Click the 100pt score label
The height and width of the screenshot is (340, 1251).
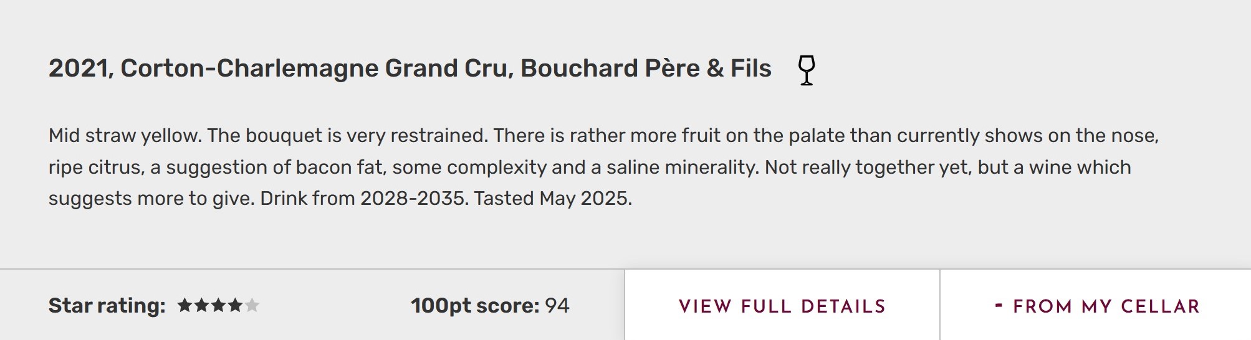click(x=474, y=306)
